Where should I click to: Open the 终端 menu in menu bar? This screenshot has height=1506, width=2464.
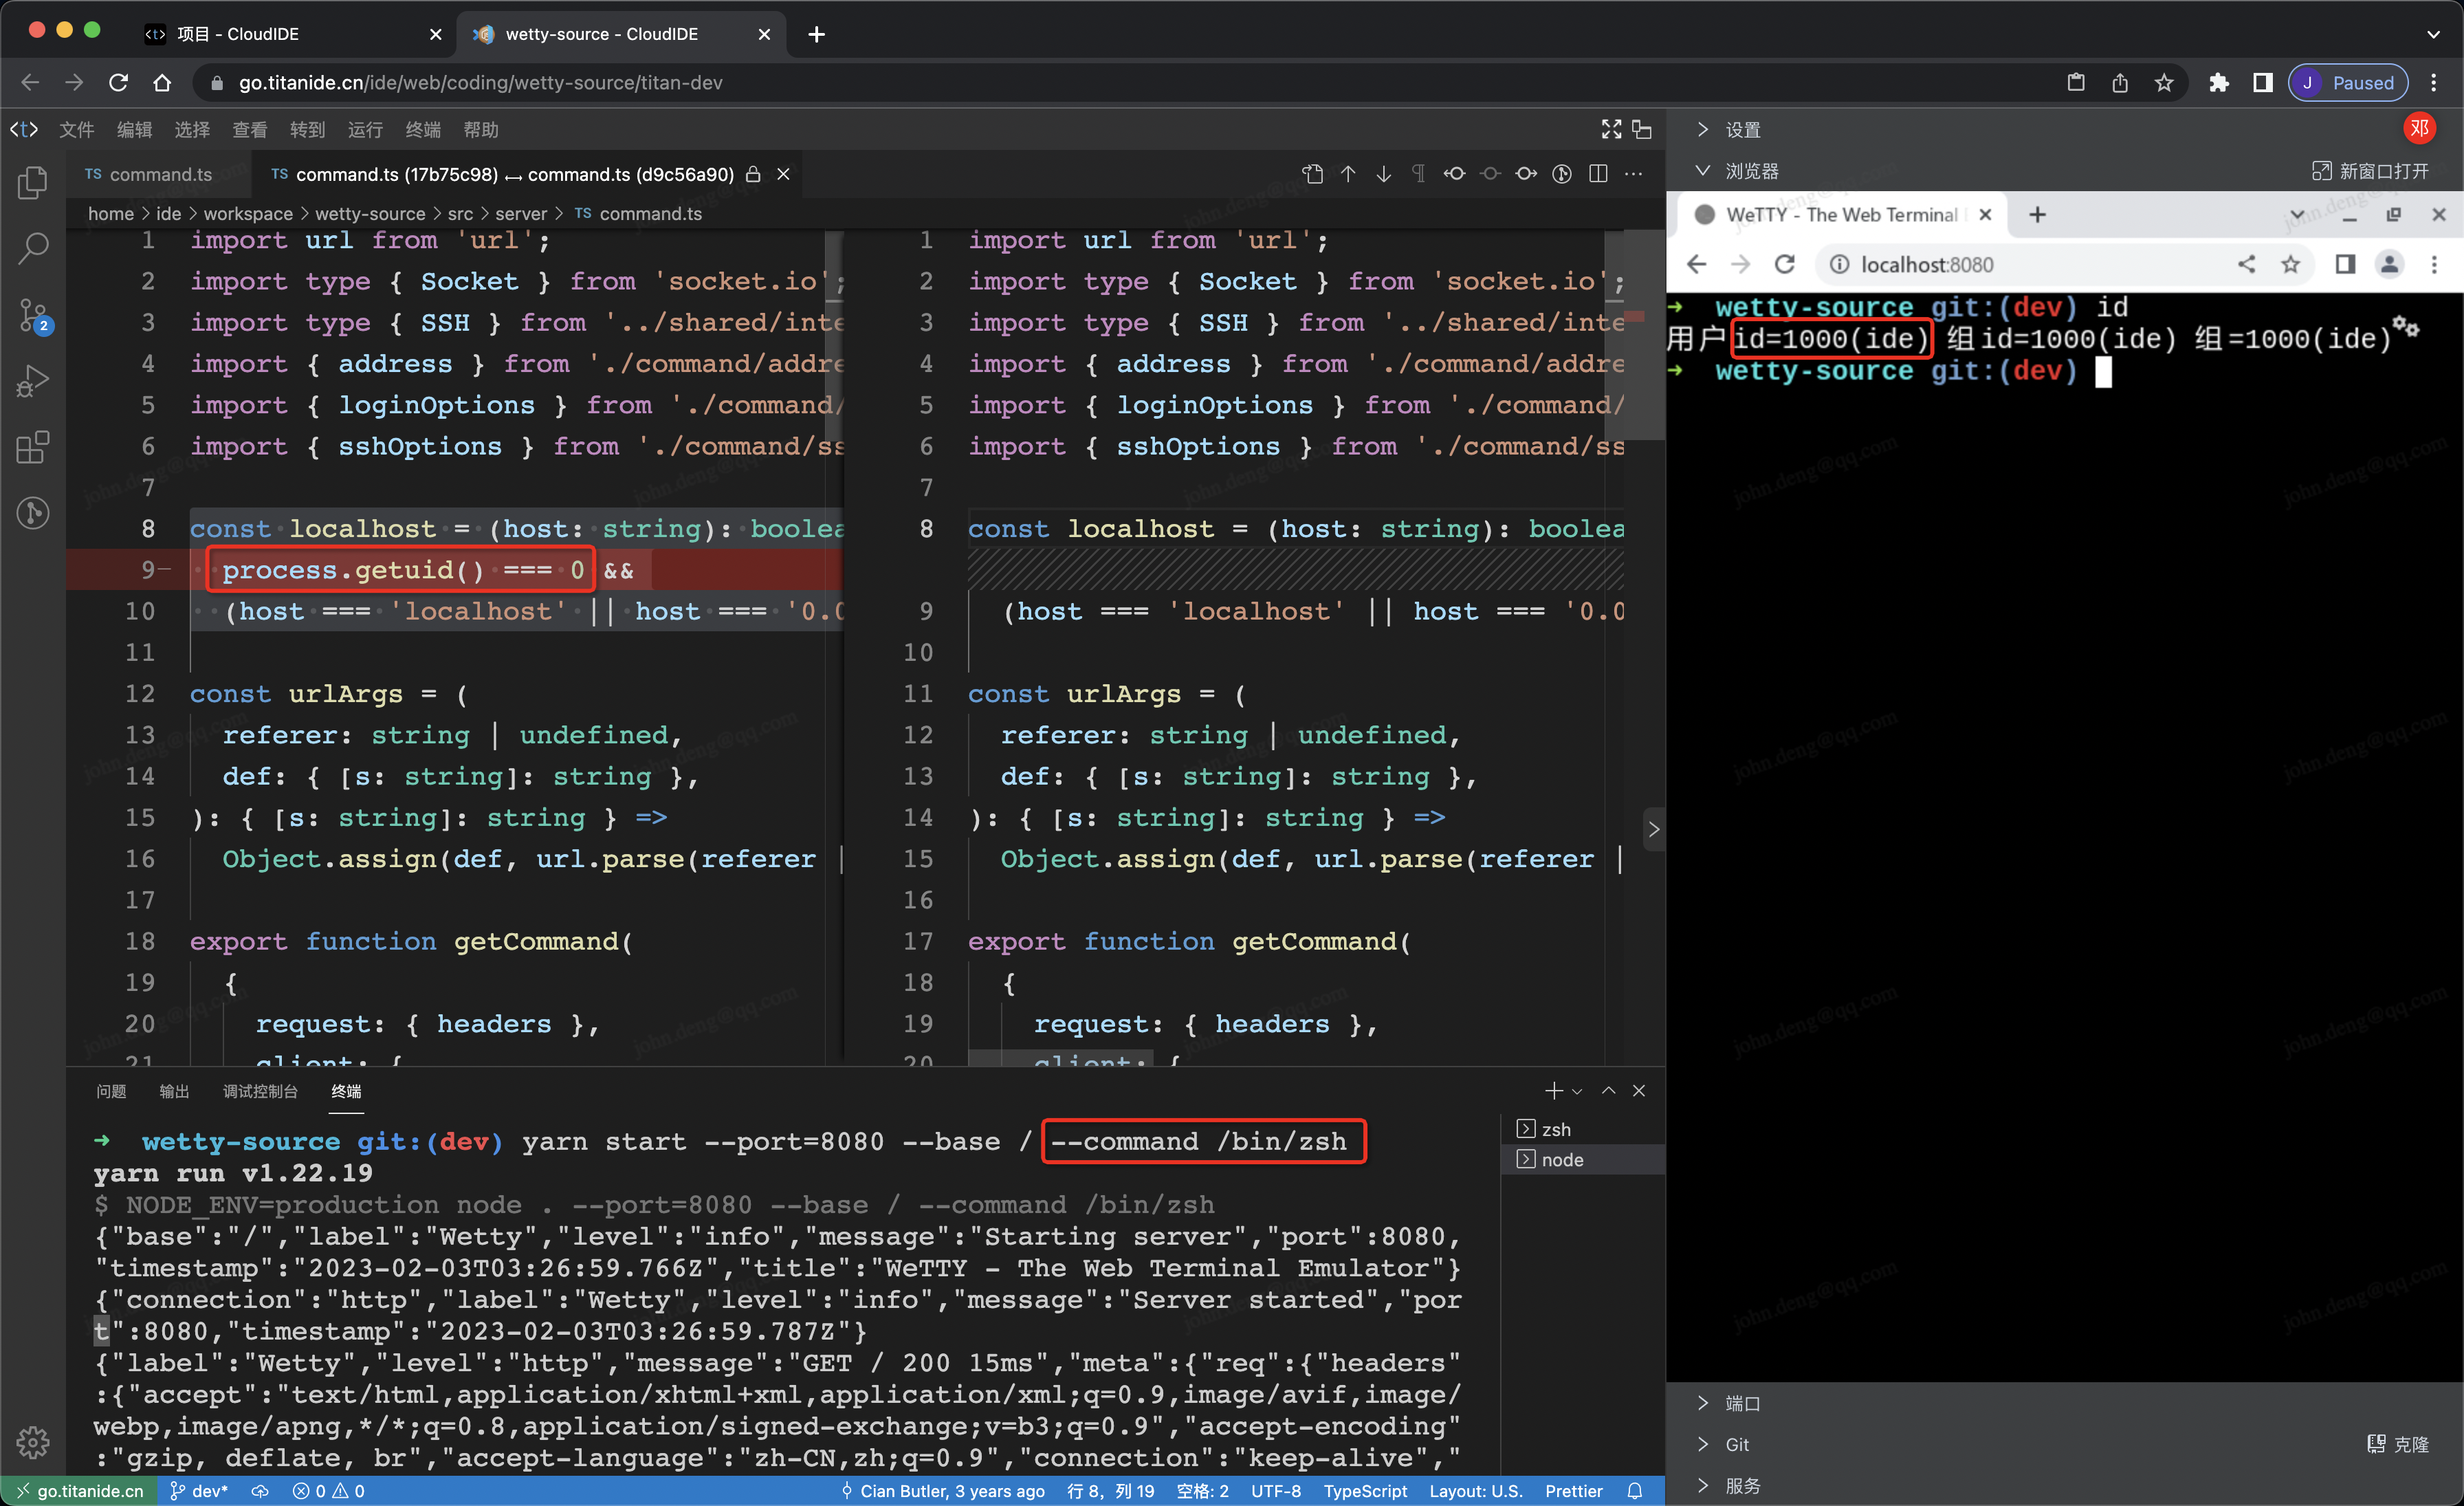pos(423,130)
